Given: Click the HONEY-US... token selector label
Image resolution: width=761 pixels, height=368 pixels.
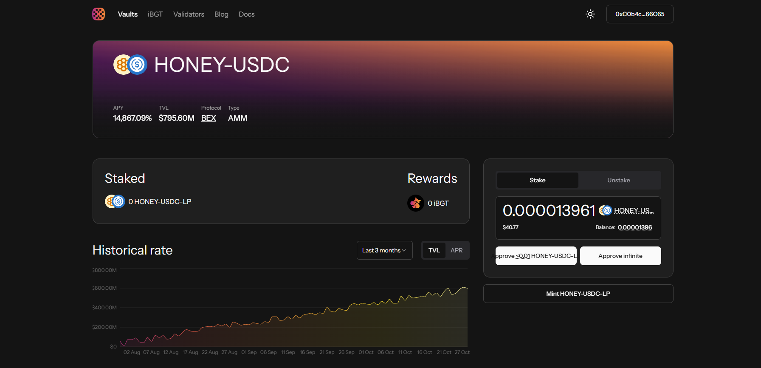Looking at the screenshot, I should click(634, 210).
